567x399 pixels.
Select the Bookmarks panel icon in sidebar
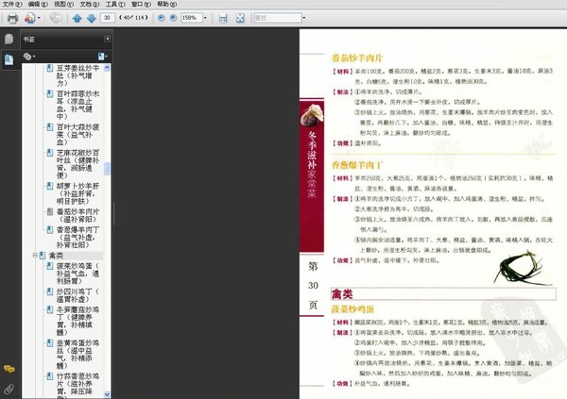(x=9, y=59)
